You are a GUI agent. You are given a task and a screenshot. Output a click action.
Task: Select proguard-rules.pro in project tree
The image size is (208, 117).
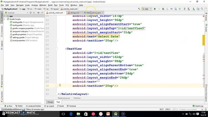click(27, 31)
